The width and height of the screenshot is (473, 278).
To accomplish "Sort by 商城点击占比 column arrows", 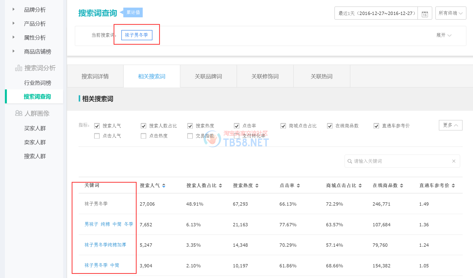I will [360, 186].
